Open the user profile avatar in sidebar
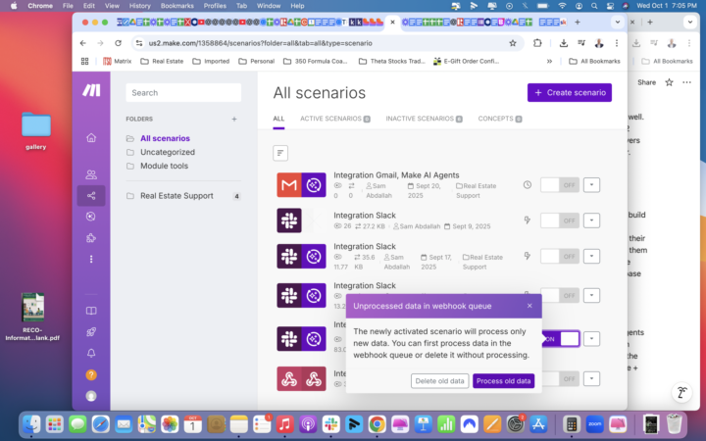The height and width of the screenshot is (441, 706). click(91, 396)
